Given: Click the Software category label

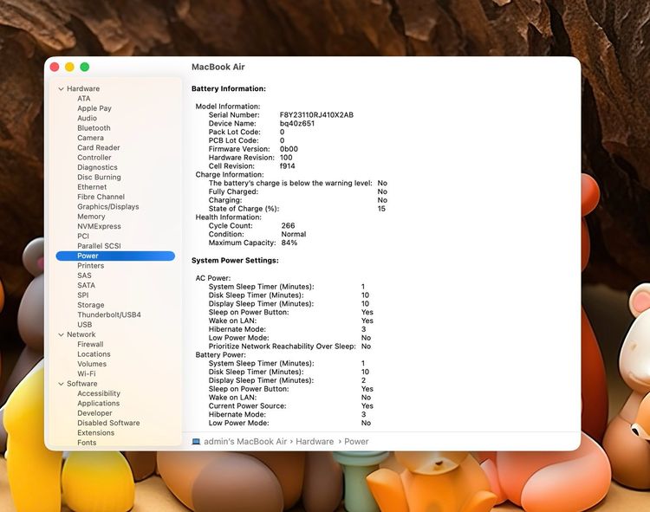Looking at the screenshot, I should click(82, 384).
